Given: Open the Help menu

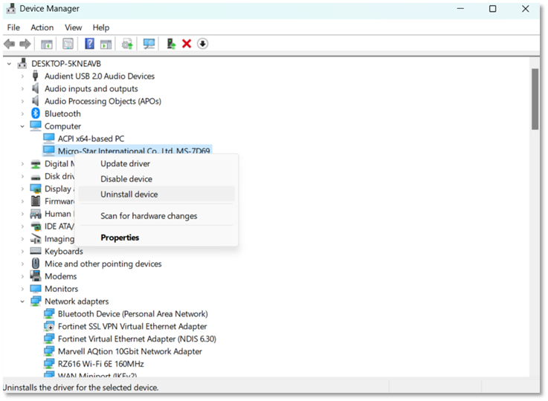Looking at the screenshot, I should pos(100,27).
